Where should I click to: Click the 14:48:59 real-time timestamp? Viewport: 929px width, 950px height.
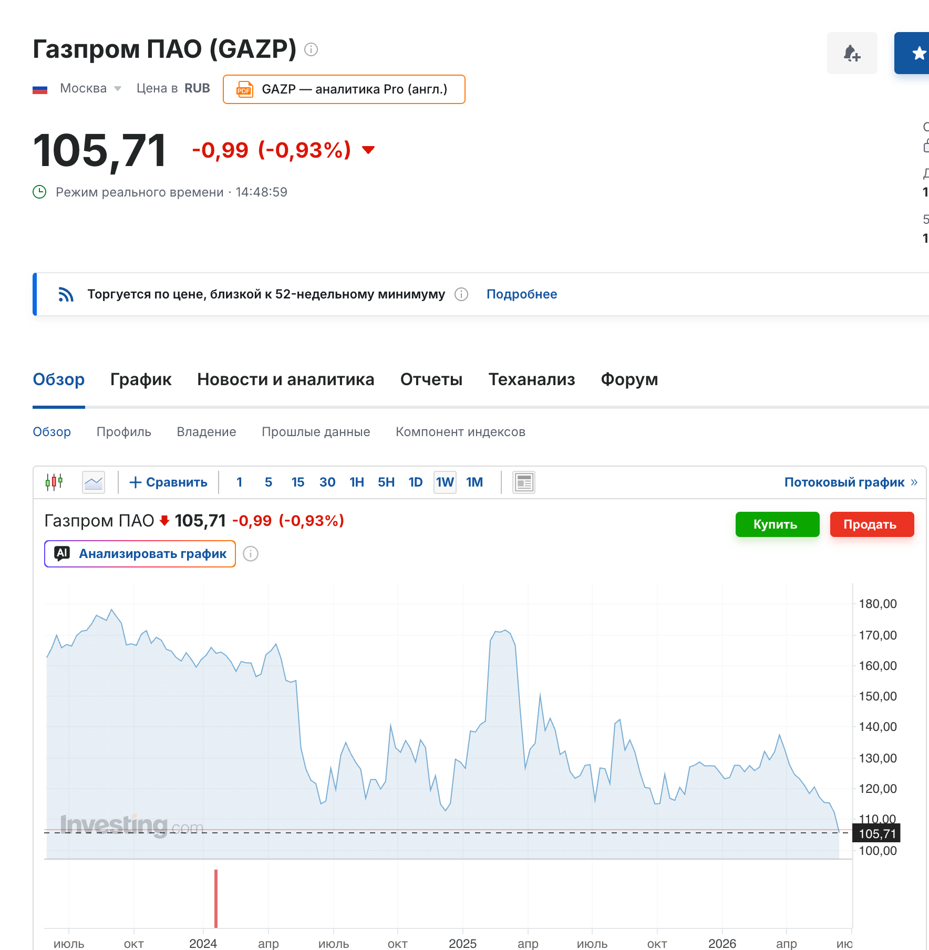pos(262,192)
